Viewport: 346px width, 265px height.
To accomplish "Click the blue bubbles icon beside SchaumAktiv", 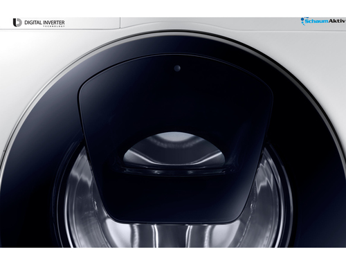I will point(303,21).
